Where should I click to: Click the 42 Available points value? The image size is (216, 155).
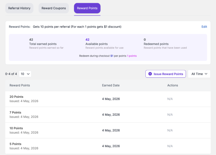87,40
